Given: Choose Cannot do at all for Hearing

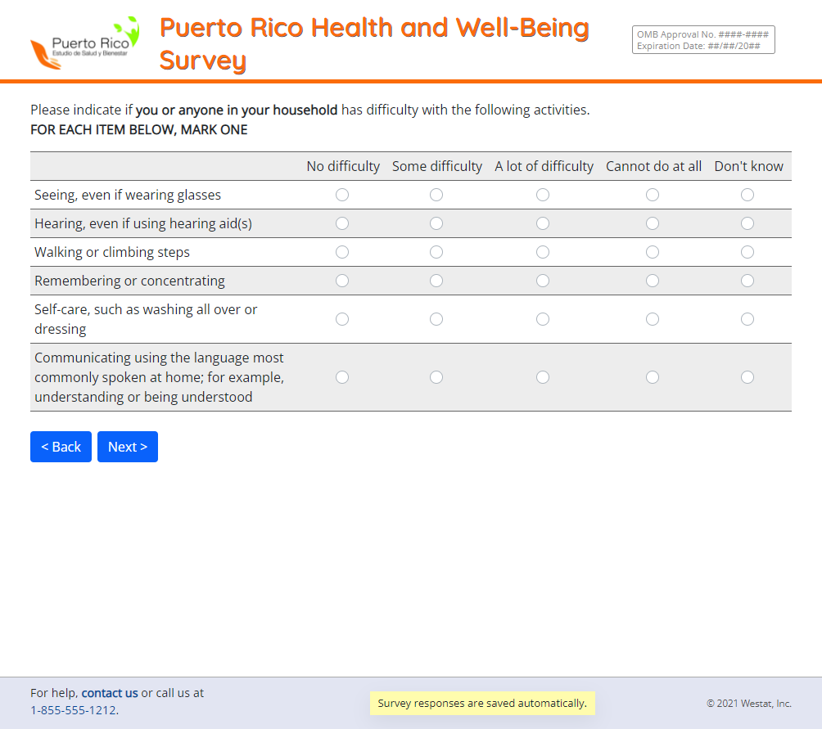Looking at the screenshot, I should 653,223.
